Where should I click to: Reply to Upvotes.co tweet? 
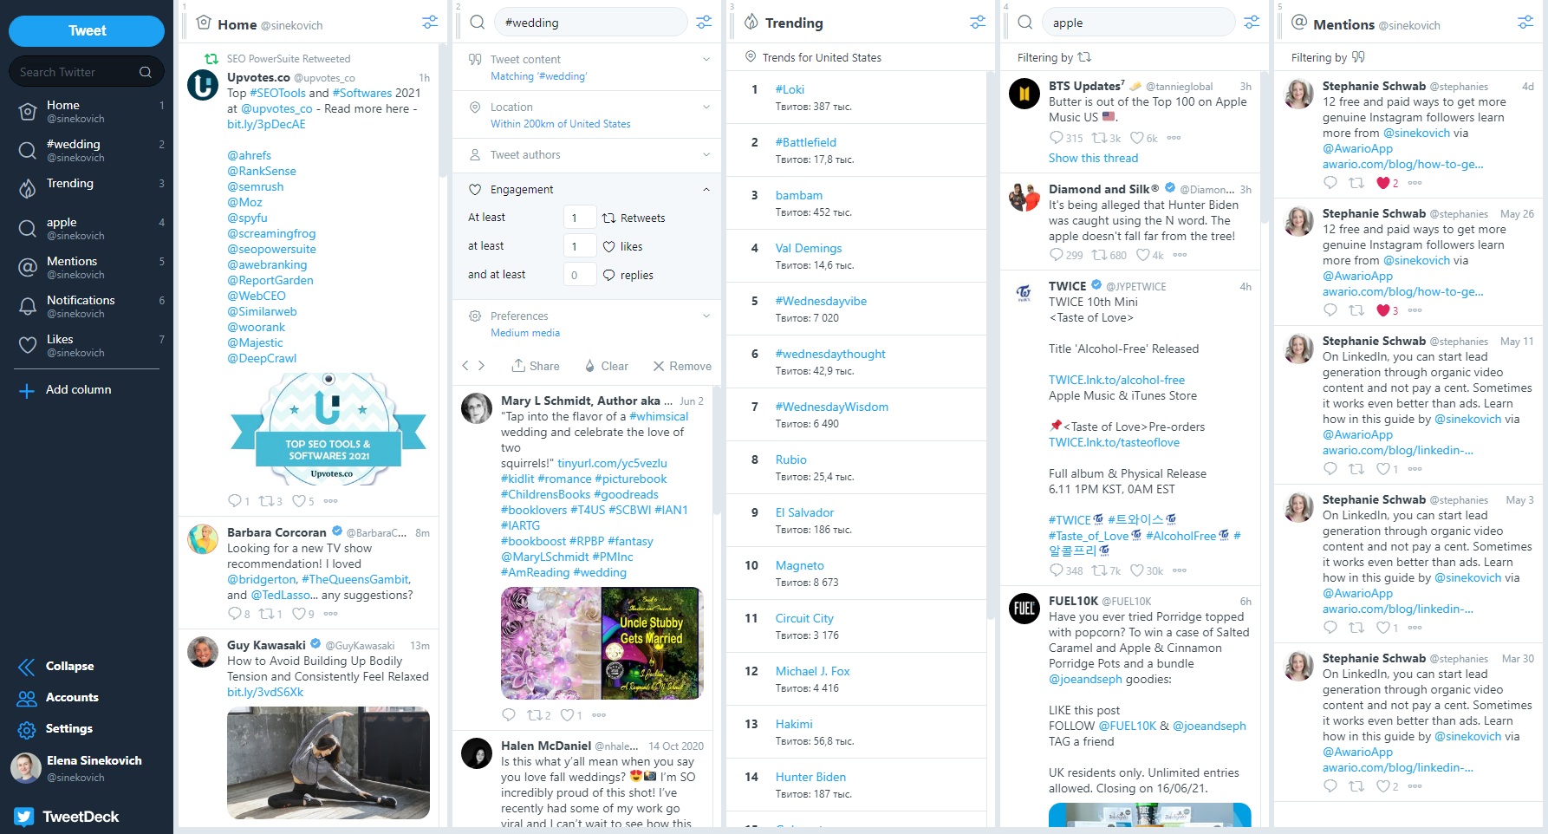pos(234,500)
